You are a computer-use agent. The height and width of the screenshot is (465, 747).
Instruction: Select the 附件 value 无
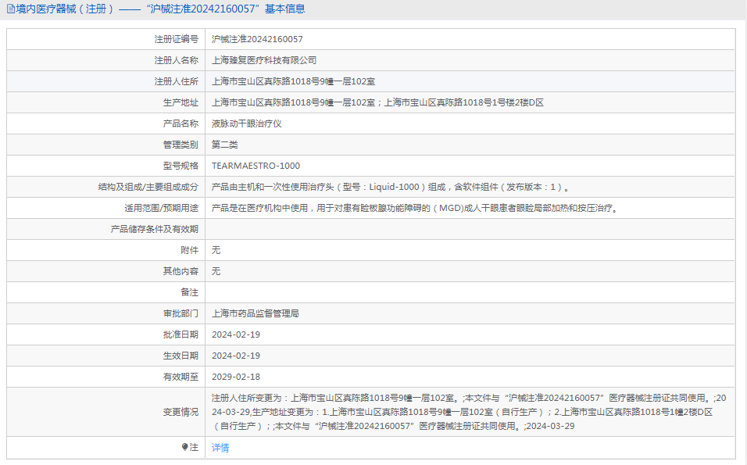(x=216, y=250)
